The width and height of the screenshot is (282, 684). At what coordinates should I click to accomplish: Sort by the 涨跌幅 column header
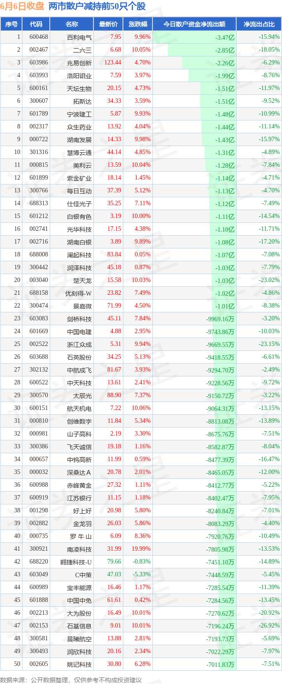tap(137, 24)
